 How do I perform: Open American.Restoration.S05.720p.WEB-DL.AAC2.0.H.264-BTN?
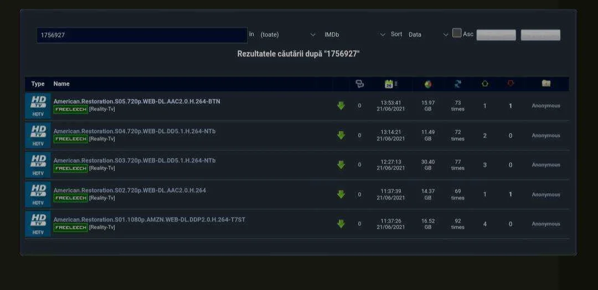[x=137, y=102]
